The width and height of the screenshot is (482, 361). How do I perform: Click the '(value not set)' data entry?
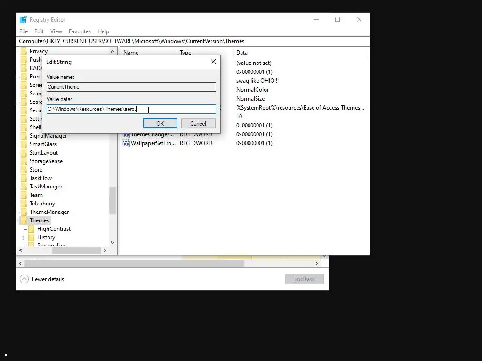click(x=254, y=63)
